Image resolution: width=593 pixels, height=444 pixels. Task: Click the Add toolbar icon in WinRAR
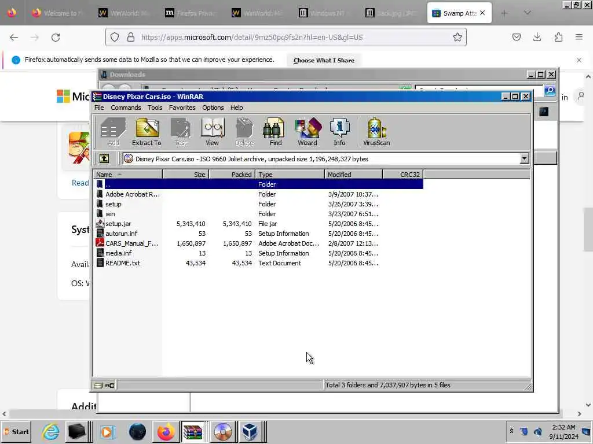[x=113, y=131]
